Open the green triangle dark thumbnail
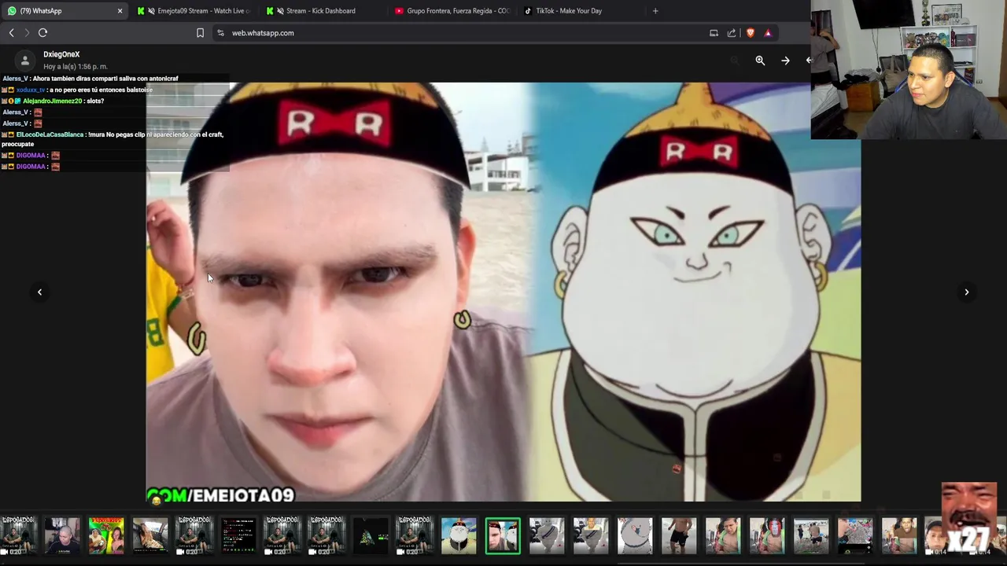The width and height of the screenshot is (1007, 566). click(371, 535)
